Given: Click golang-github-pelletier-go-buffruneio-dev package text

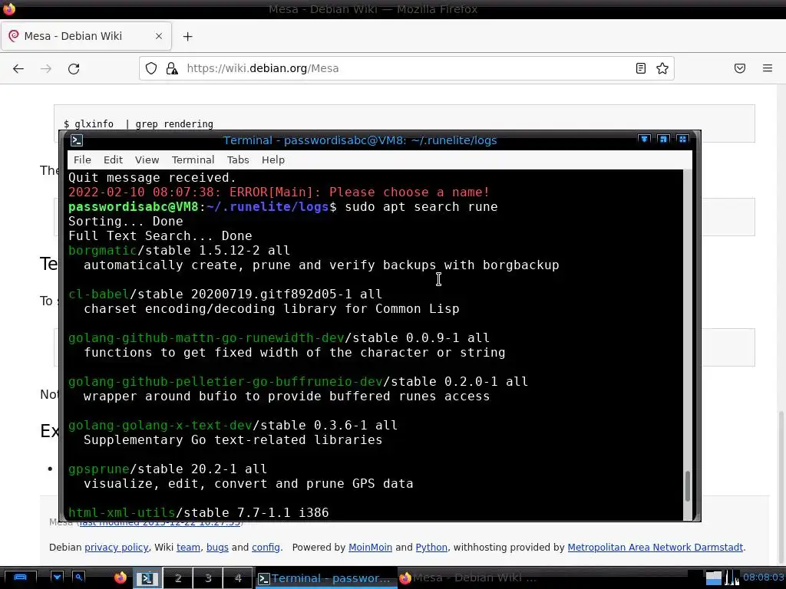Looking at the screenshot, I should click(x=225, y=382).
